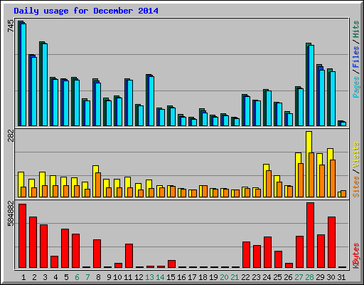Image resolution: width=364 pixels, height=285 pixels.
Task: Click the orange Sites bar for day 24
Action: pyautogui.click(x=269, y=184)
